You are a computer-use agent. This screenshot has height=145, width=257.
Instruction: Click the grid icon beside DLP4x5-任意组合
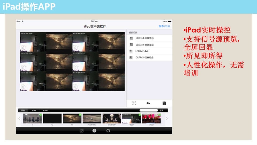click(x=131, y=57)
